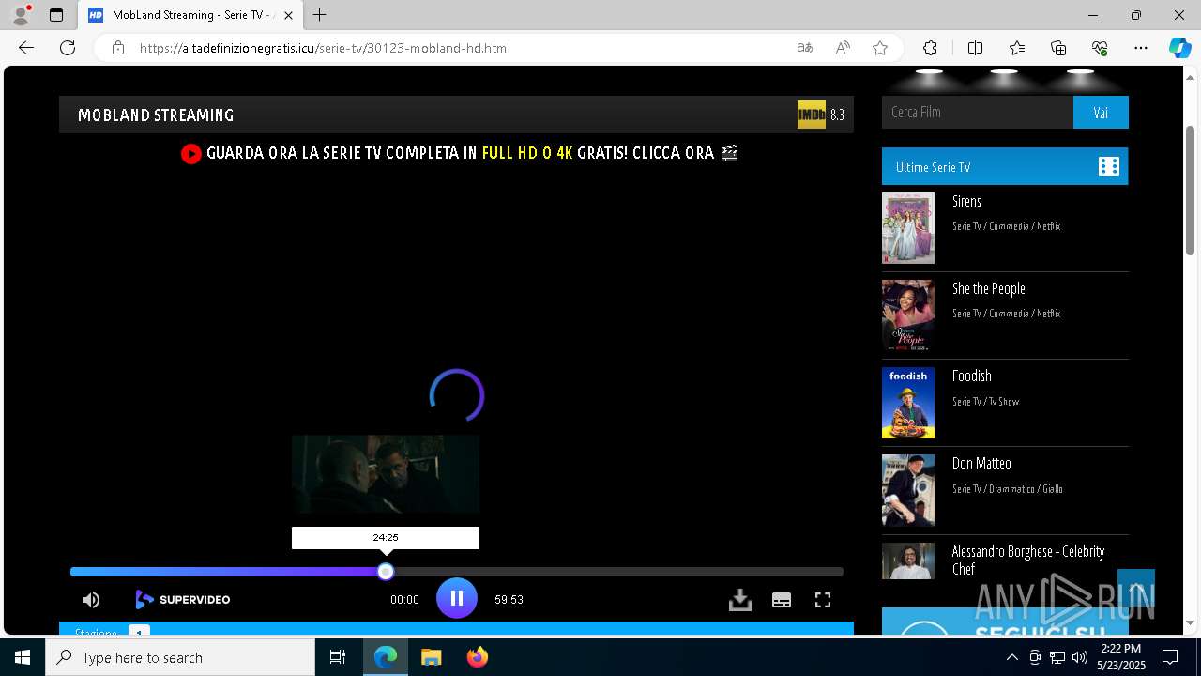Open the Copilot sidebar icon
This screenshot has width=1201, height=676.
(1179, 48)
